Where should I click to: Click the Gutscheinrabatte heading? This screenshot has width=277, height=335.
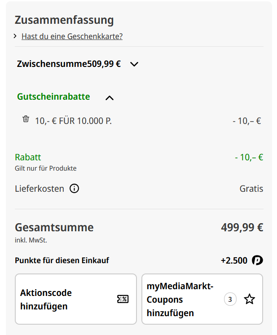click(53, 97)
